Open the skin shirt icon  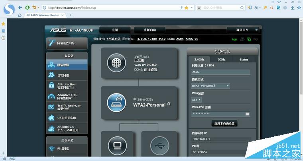(x=279, y=2)
